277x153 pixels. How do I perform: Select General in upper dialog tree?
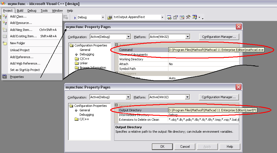point(85,50)
